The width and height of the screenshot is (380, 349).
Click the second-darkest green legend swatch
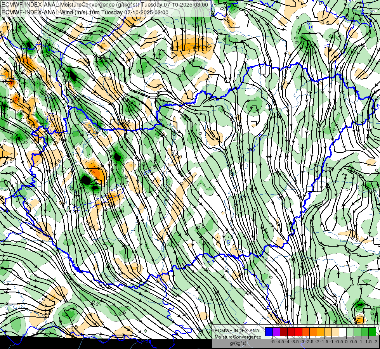pyautogui.click(x=365, y=332)
